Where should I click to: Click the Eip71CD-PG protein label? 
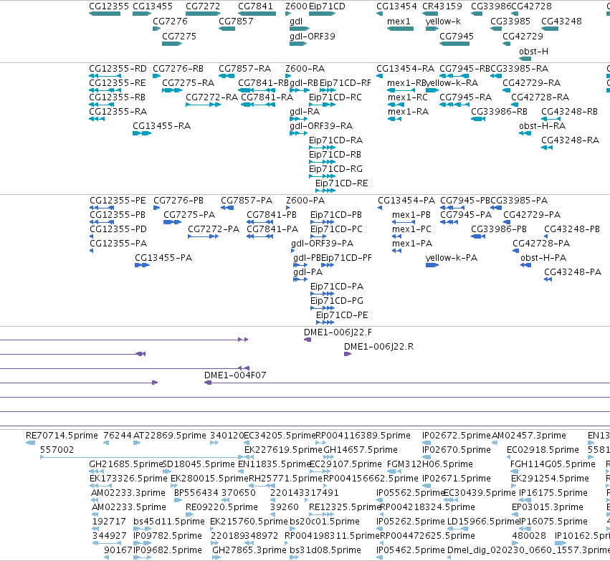[337, 301]
